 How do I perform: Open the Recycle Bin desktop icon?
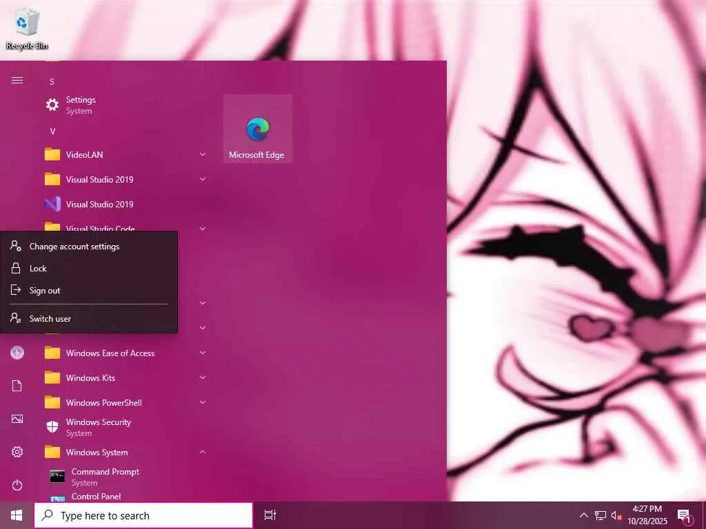point(27,30)
